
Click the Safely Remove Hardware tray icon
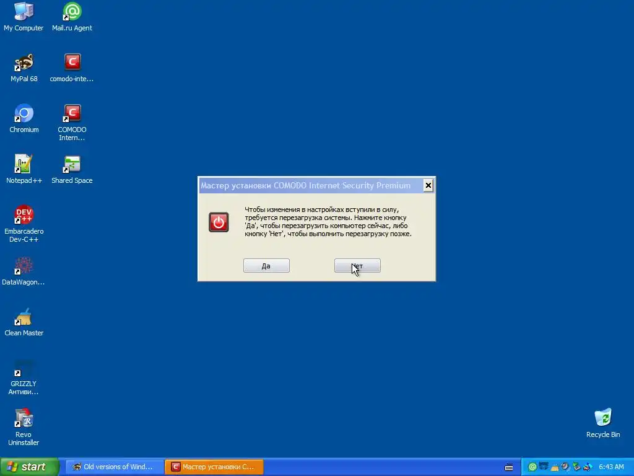pos(576,467)
